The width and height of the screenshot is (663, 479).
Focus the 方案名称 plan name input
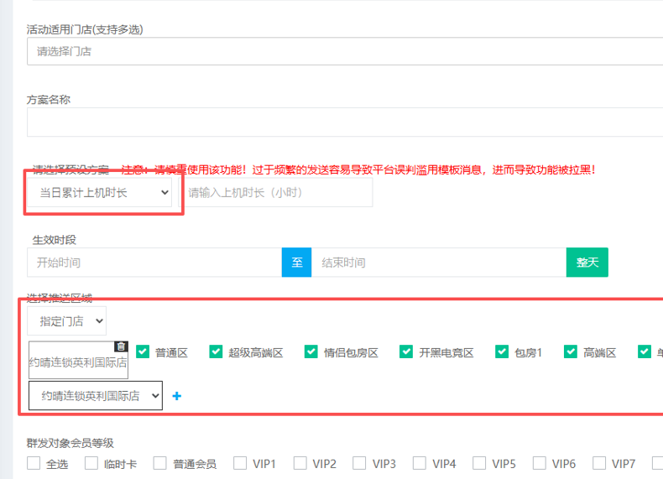[345, 122]
